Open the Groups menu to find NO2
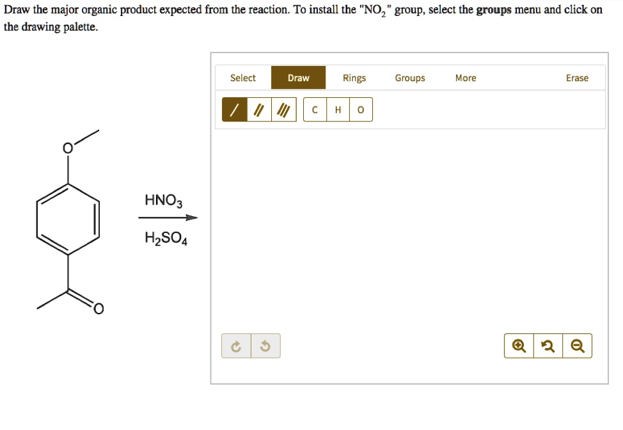 (x=409, y=77)
